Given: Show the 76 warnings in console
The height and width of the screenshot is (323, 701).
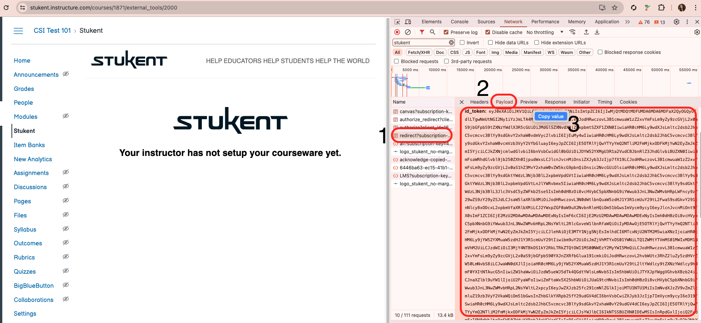Looking at the screenshot, I should pyautogui.click(x=644, y=22).
